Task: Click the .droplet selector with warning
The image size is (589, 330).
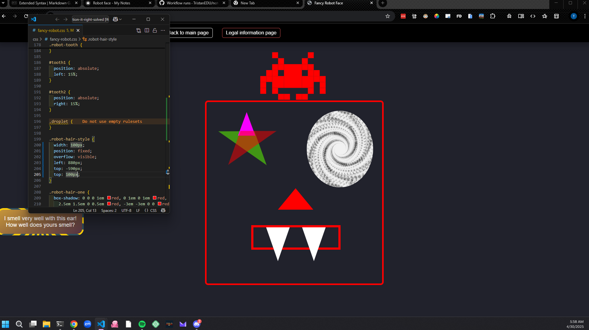Action: pyautogui.click(x=59, y=121)
